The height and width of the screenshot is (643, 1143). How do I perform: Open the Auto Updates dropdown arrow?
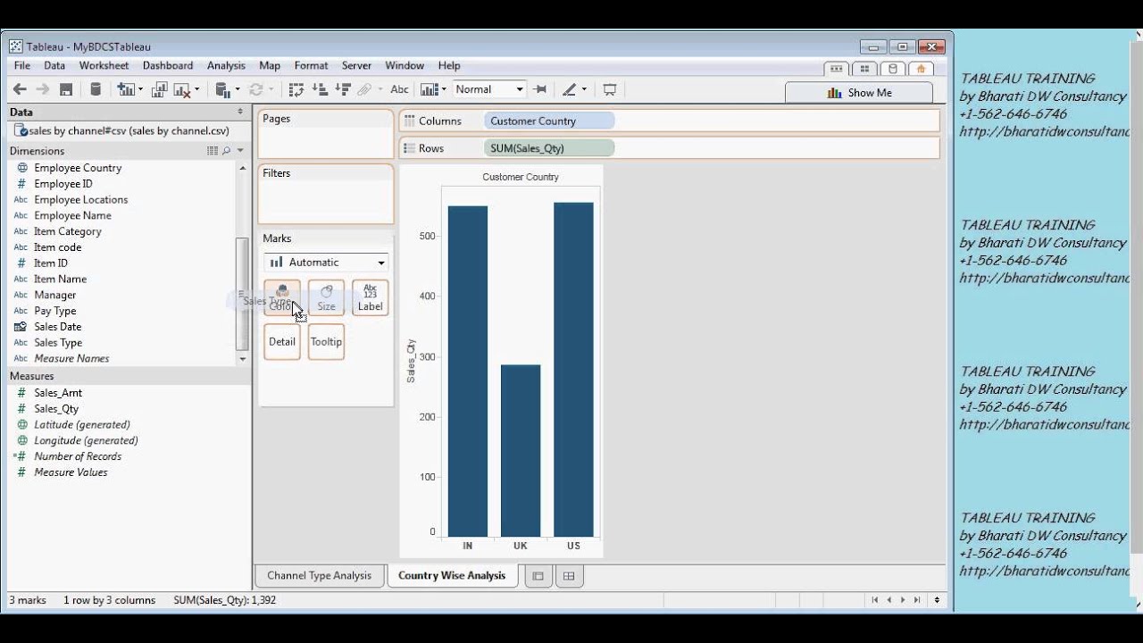click(237, 89)
